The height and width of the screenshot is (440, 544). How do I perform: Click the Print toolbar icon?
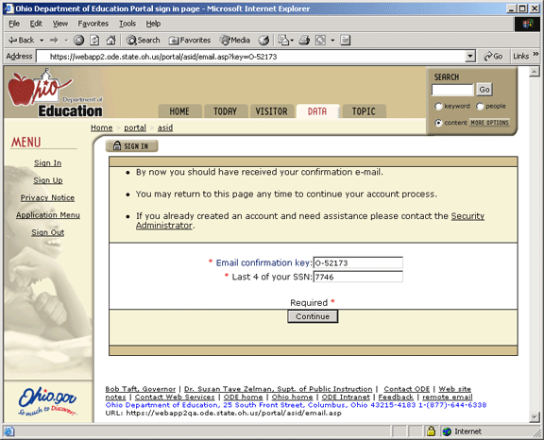304,41
